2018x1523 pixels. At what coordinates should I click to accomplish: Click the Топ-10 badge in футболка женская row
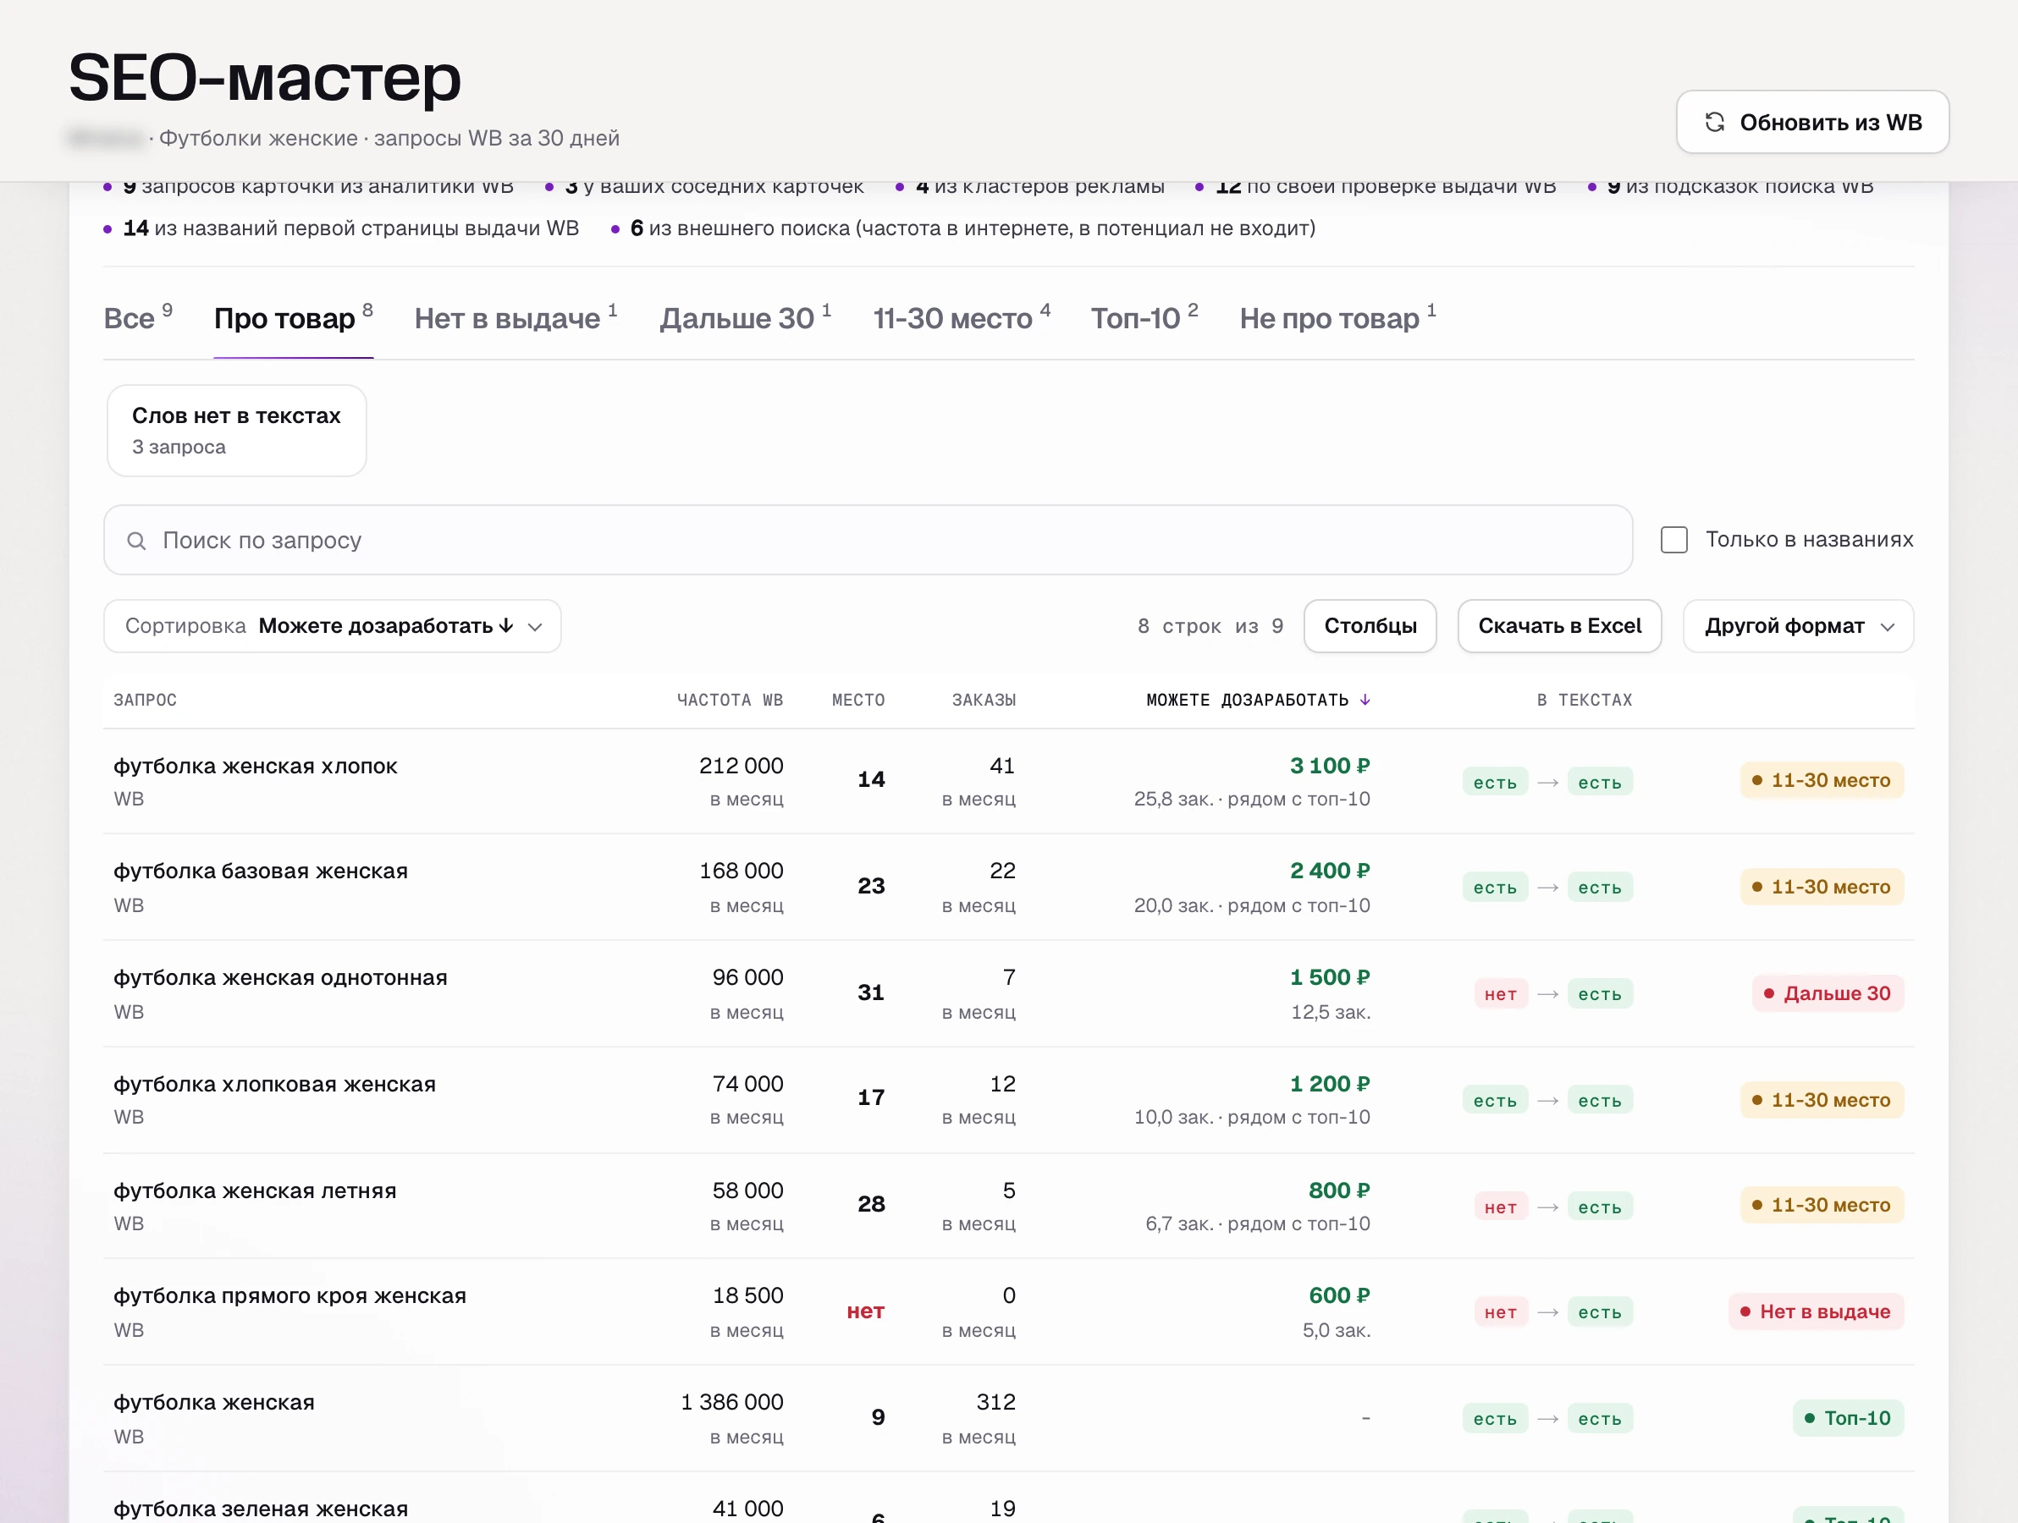tap(1847, 1418)
